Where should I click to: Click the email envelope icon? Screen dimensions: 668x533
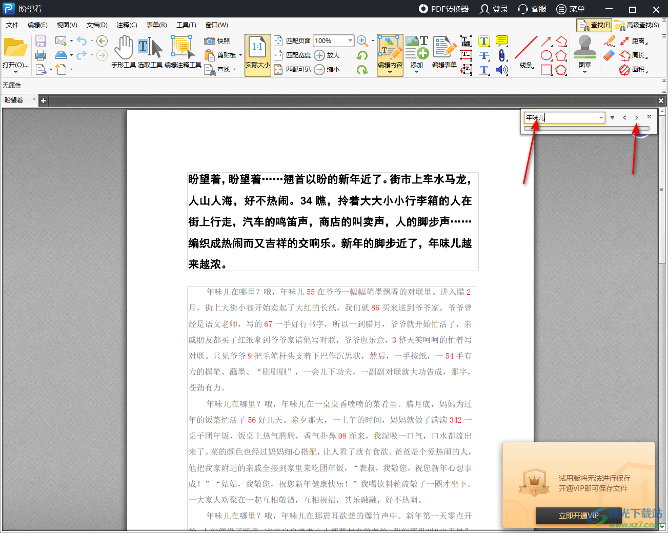[61, 40]
